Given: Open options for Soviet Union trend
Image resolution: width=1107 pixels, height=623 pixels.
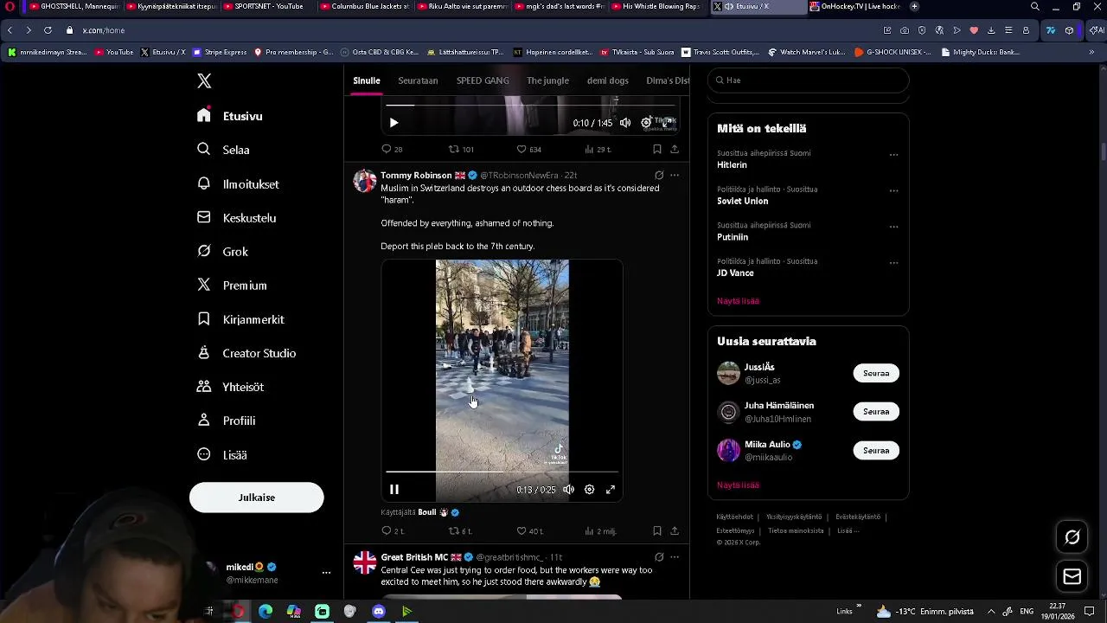Looking at the screenshot, I should tap(893, 191).
